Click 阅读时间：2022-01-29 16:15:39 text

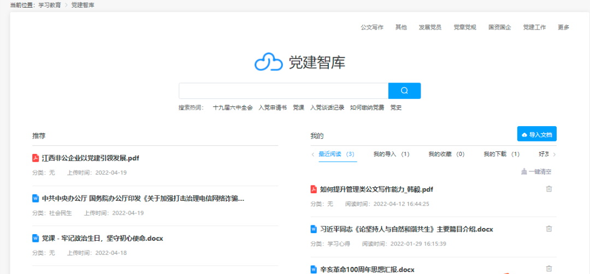404,244
